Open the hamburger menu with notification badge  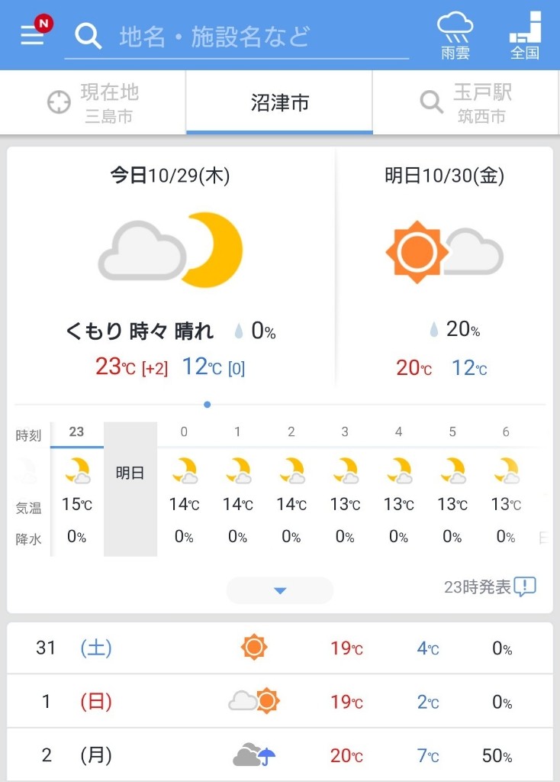click(35, 33)
